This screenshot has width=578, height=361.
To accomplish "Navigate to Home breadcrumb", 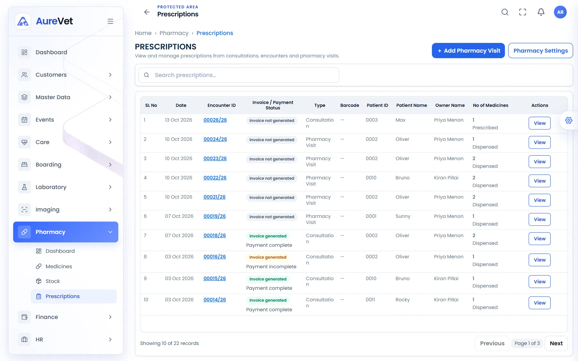I will pos(143,33).
